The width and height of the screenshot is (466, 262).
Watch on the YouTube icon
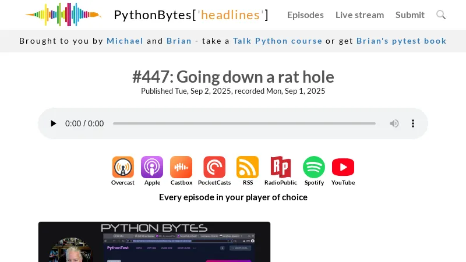[x=343, y=167]
